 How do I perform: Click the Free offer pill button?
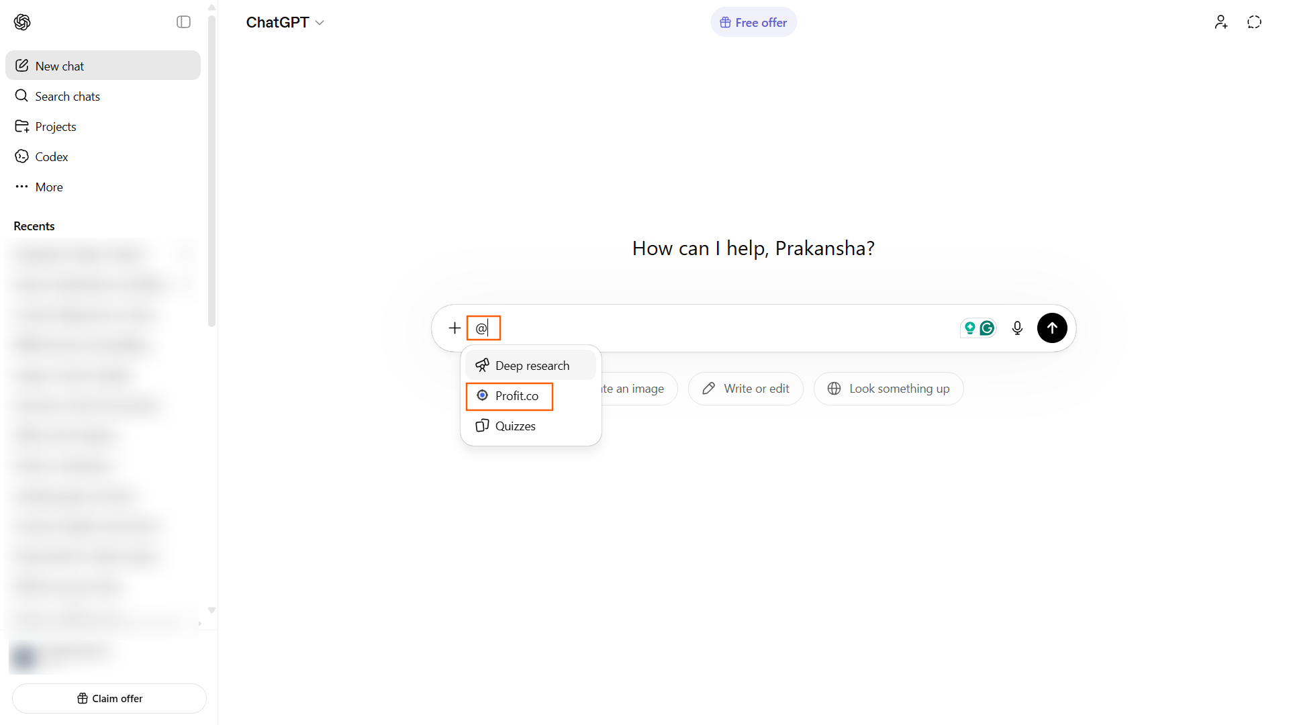(753, 22)
